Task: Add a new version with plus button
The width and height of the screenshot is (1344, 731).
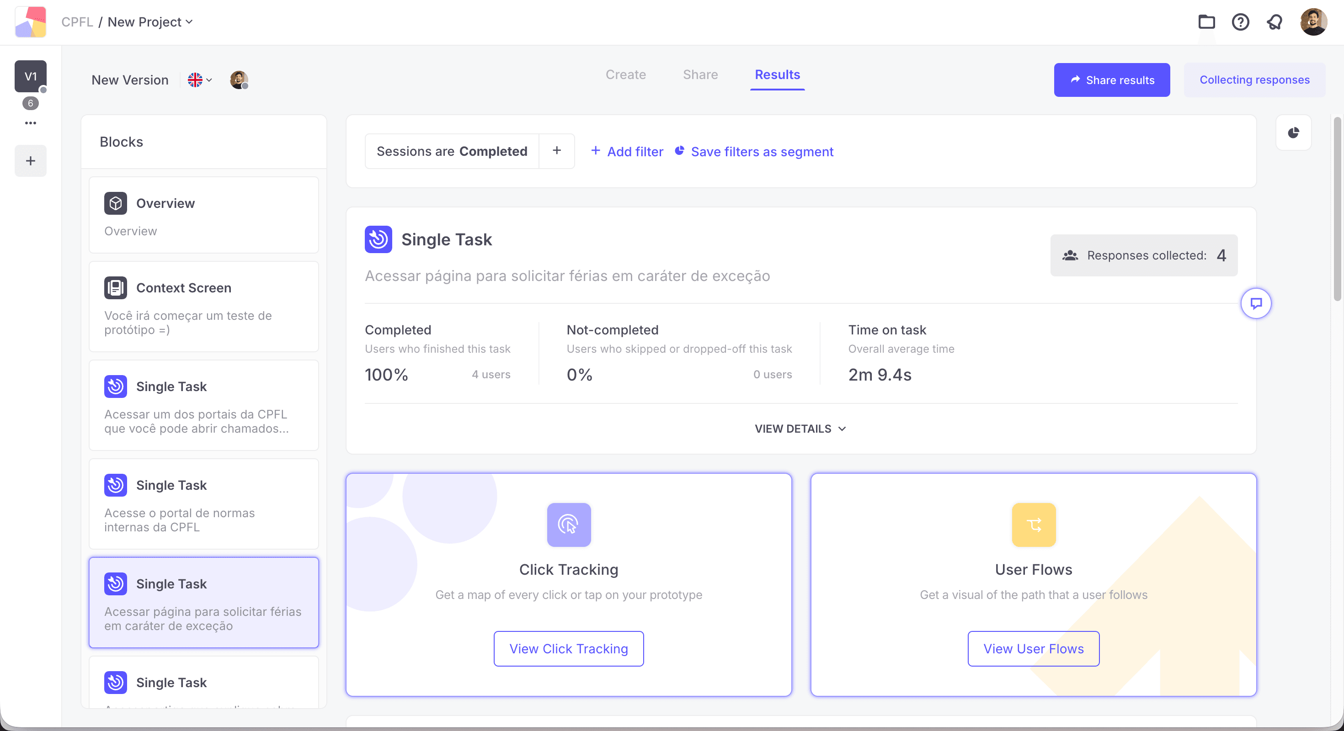Action: [30, 160]
